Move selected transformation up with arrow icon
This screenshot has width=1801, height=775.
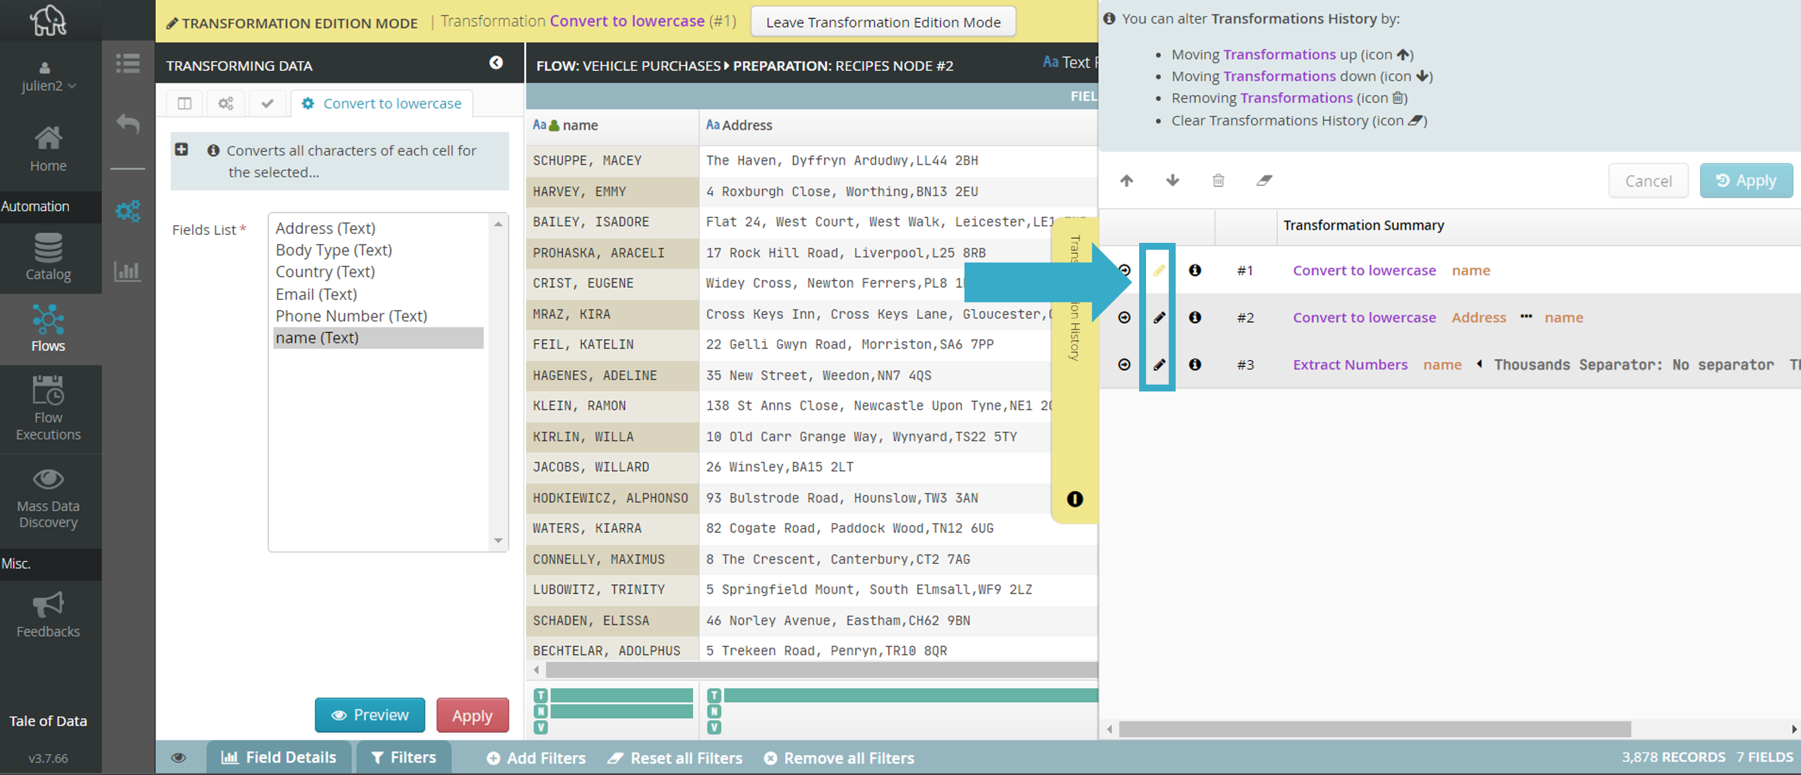[x=1126, y=181]
